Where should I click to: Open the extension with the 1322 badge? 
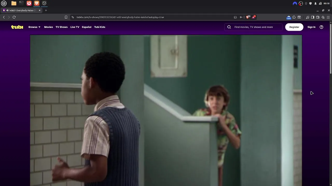tap(288, 18)
